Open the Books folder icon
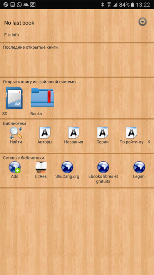This screenshot has width=154, height=275. [x=42, y=98]
